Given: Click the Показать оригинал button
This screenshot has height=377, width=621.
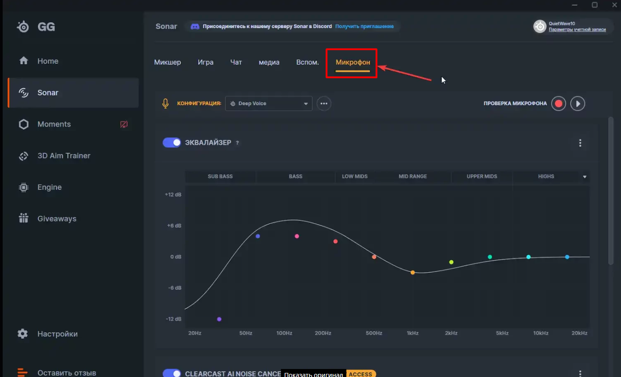Looking at the screenshot, I should click(314, 374).
